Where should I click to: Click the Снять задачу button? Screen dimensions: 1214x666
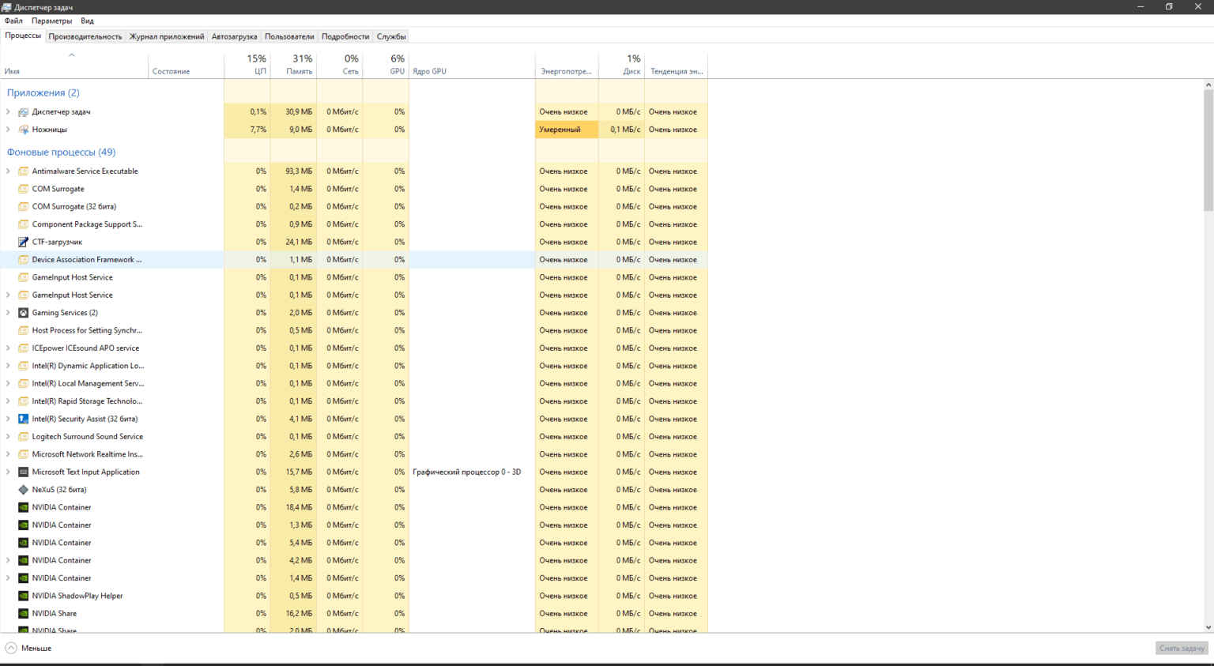(x=1182, y=648)
